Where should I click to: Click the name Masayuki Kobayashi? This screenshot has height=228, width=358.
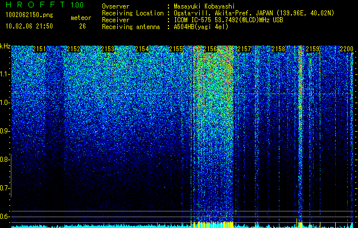[x=204, y=6]
